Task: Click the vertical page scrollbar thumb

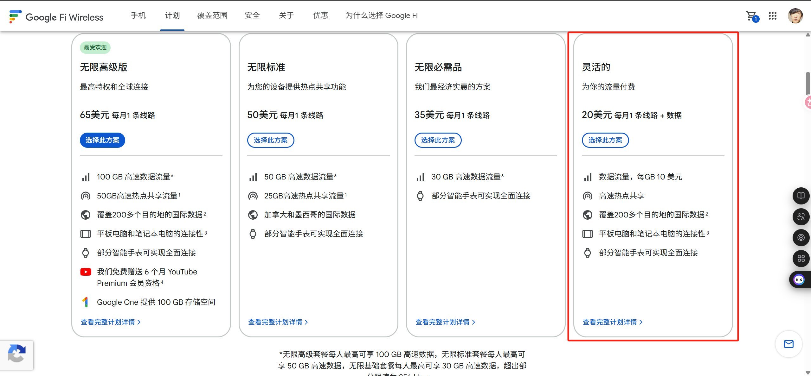Action: click(x=808, y=83)
